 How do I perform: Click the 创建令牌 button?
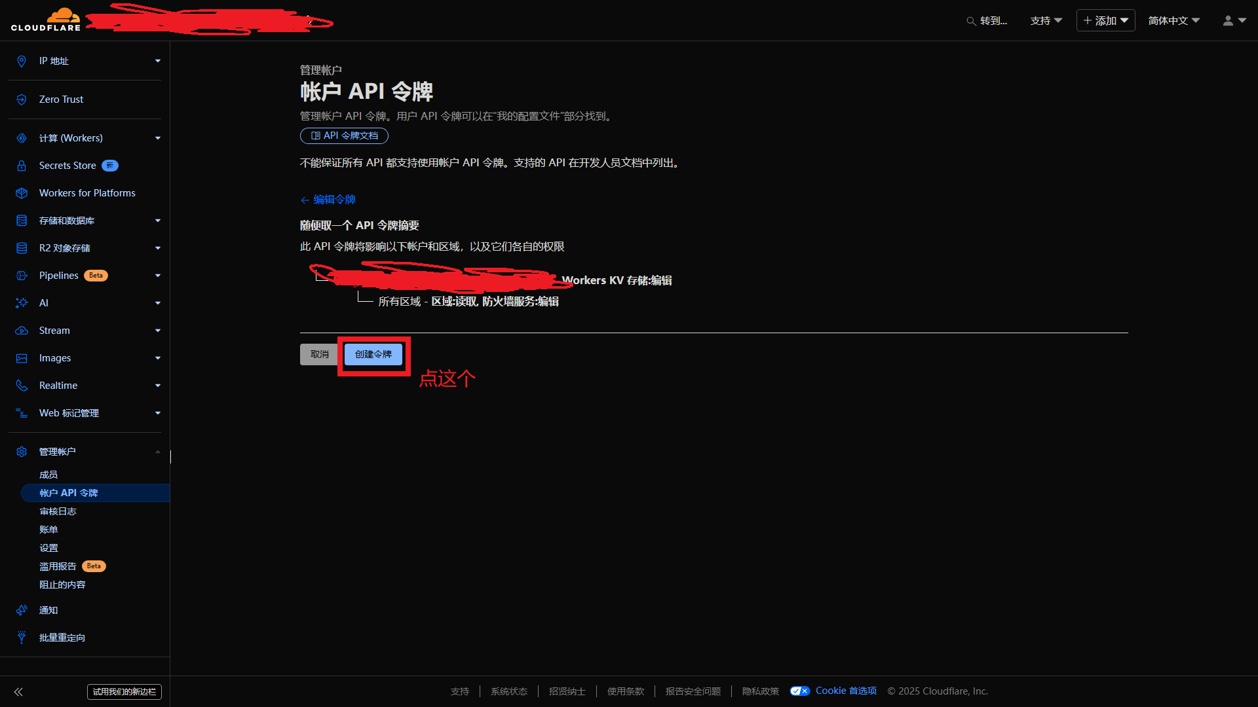point(373,354)
